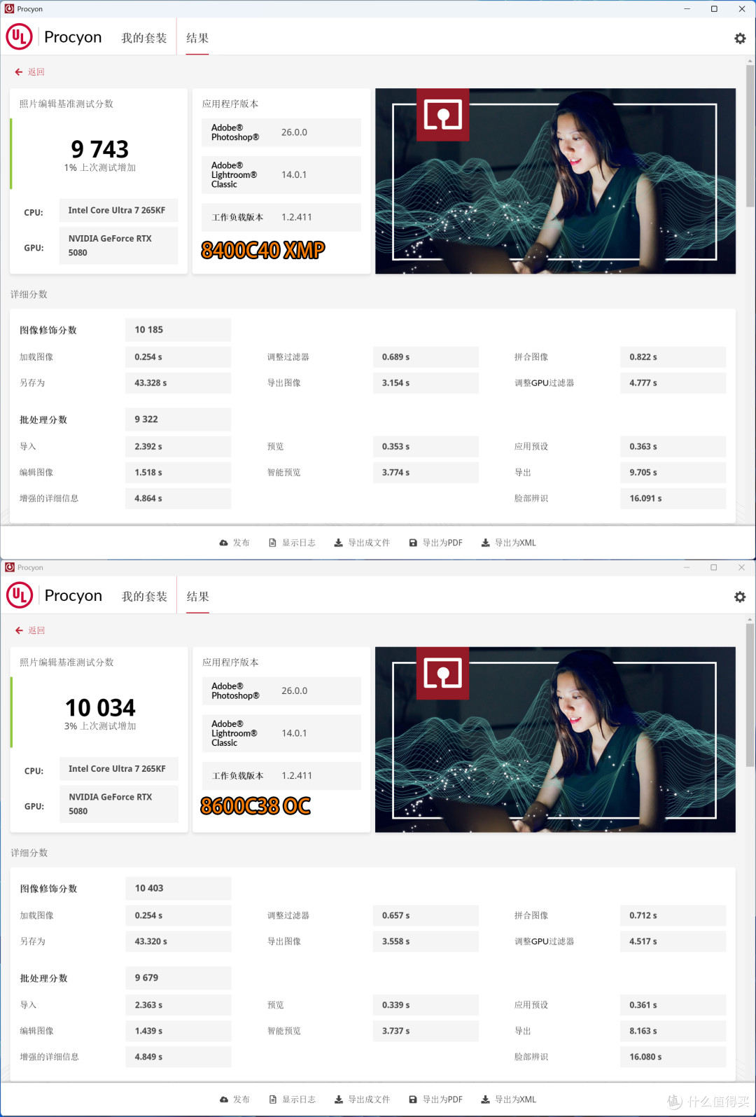The height and width of the screenshot is (1117, 756).
Task: Open settings gear in top Procyon window
Action: tap(740, 39)
